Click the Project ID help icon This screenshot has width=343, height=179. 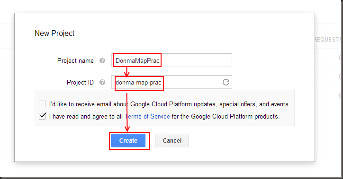coord(102,82)
